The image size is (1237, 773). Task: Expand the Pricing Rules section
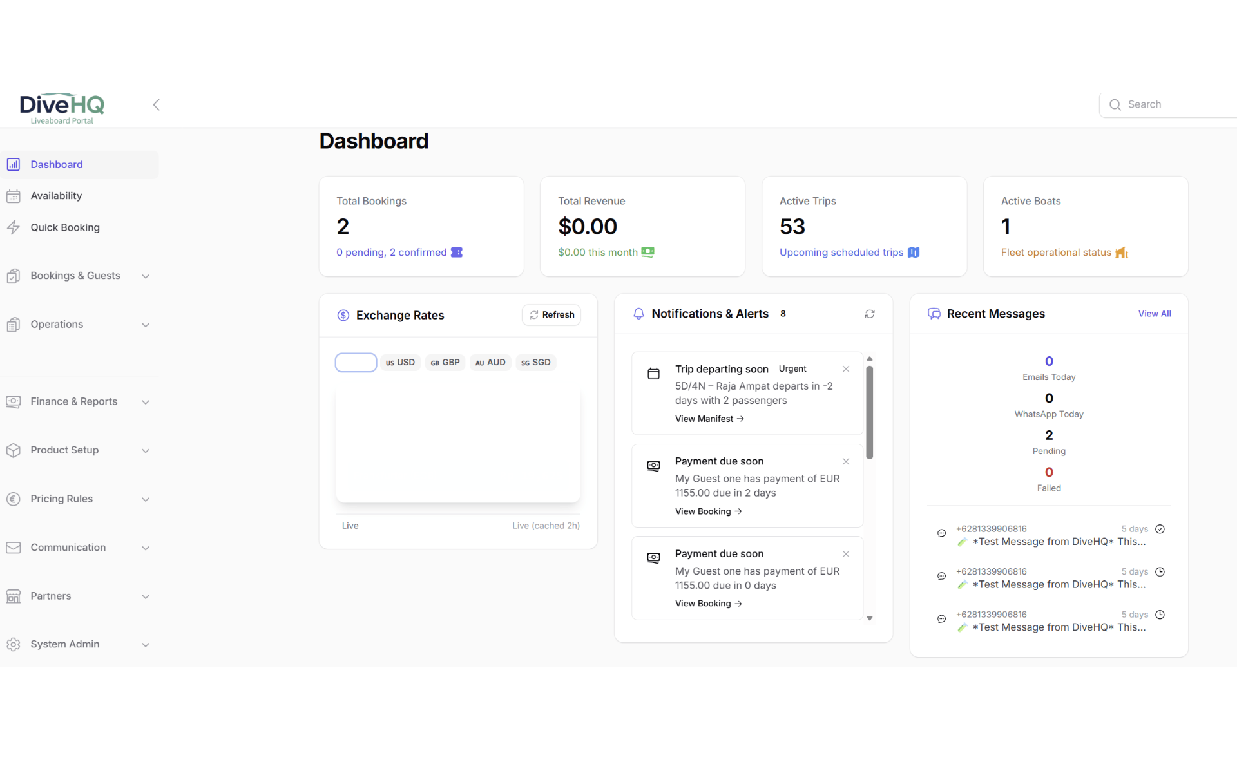[x=146, y=499]
